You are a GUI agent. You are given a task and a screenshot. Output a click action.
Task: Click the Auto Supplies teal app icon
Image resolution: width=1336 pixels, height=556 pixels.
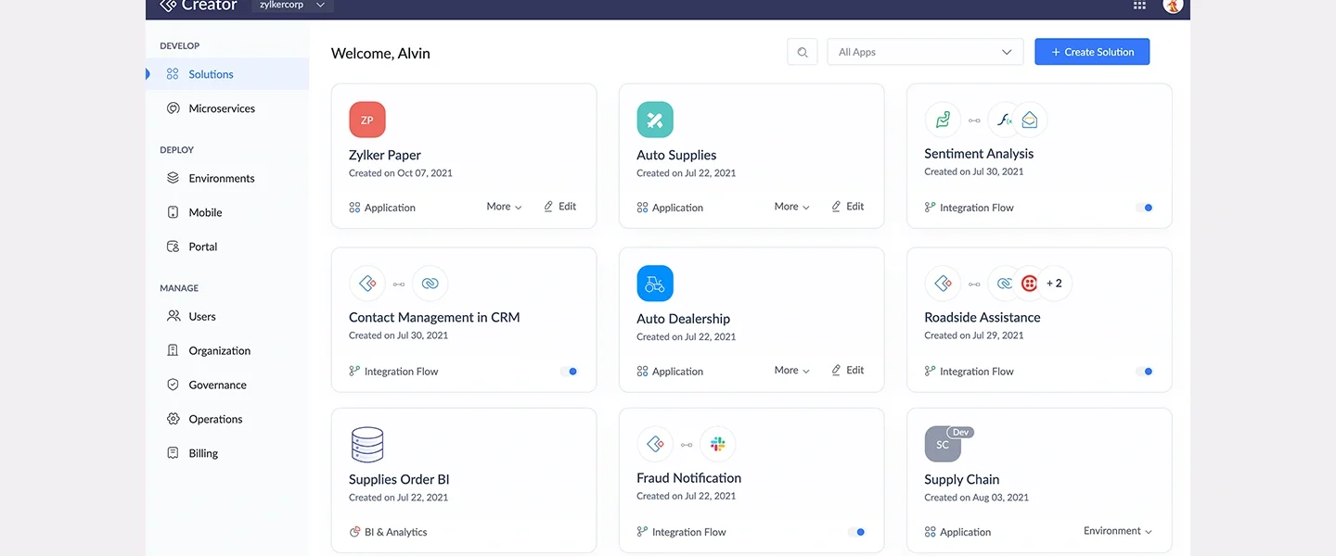[655, 120]
